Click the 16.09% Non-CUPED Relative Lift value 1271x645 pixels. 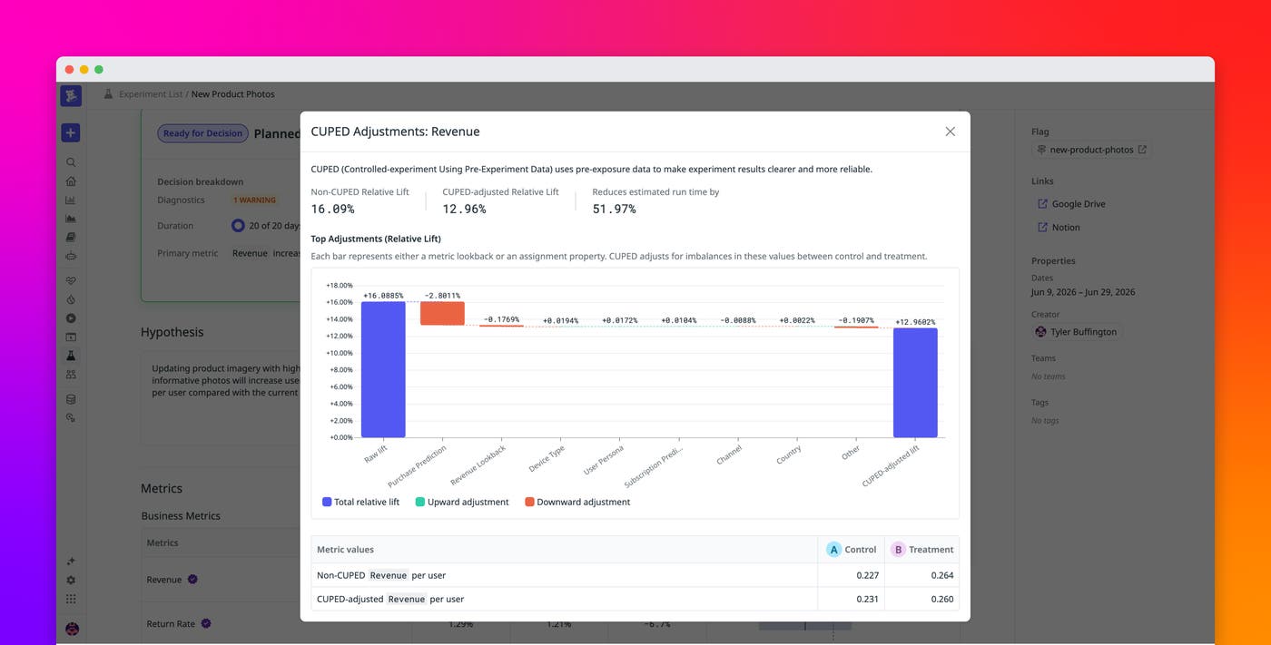click(332, 210)
